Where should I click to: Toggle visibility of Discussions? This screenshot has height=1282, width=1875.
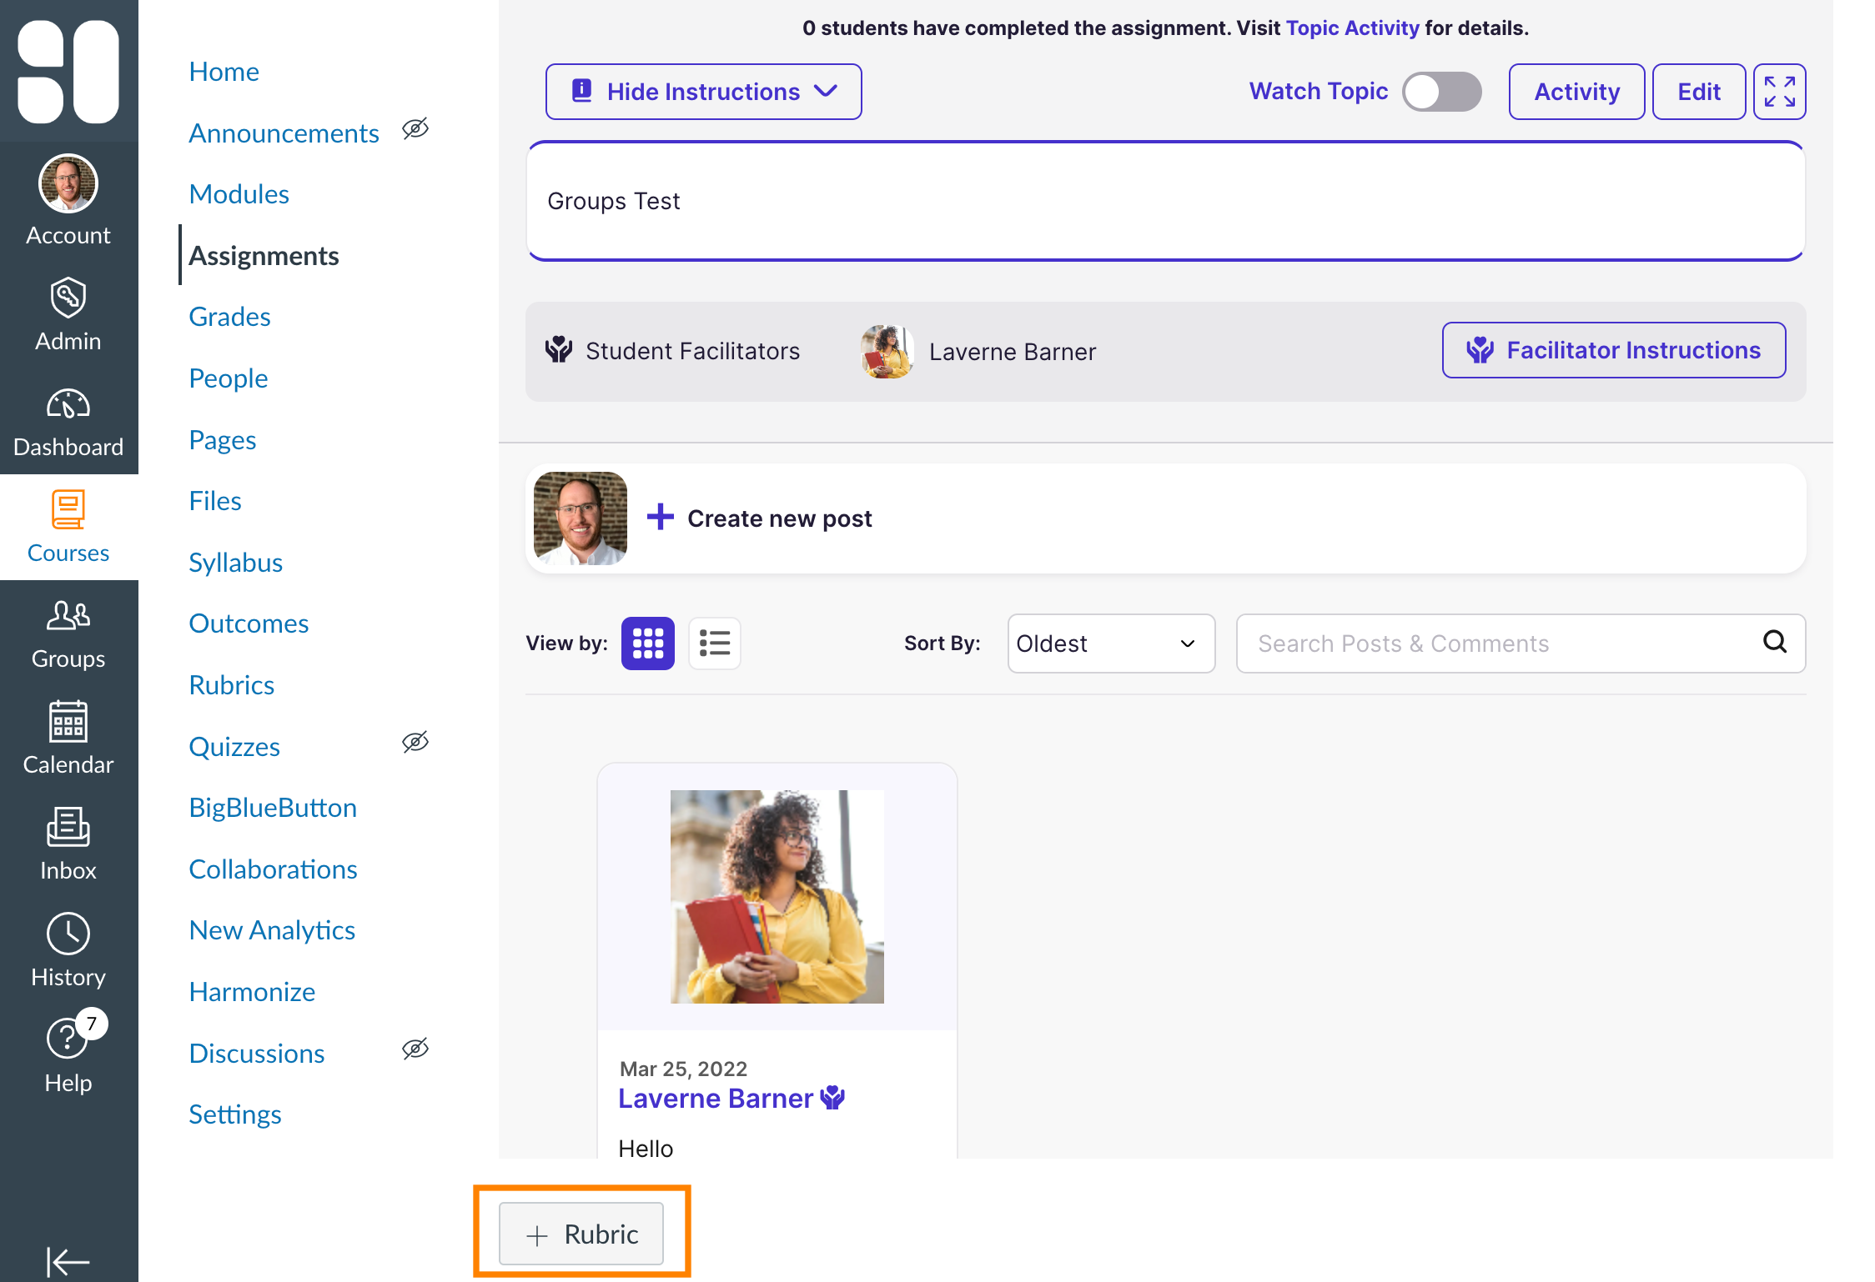click(x=415, y=1049)
